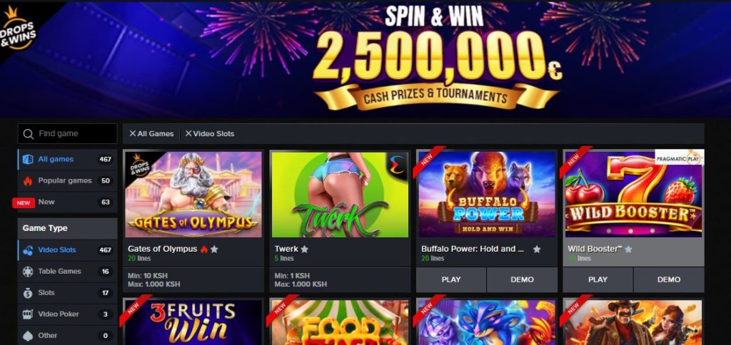This screenshot has height=345, width=731.
Task: Click the spade icon beside Other
Action: tap(28, 335)
